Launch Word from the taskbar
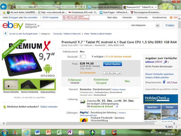Screen dimensions: 181x136 (x=37, y=132)
